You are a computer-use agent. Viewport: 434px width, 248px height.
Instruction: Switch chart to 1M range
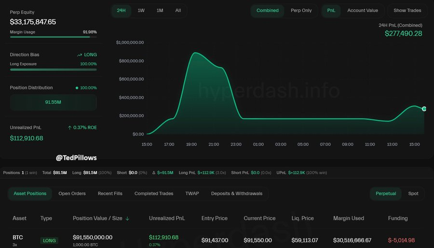click(x=160, y=11)
